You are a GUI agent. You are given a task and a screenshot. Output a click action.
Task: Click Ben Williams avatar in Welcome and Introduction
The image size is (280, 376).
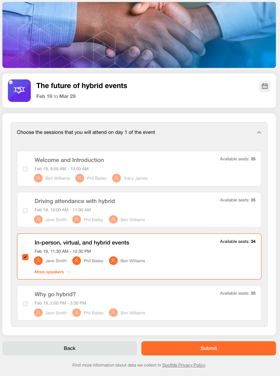tap(38, 178)
